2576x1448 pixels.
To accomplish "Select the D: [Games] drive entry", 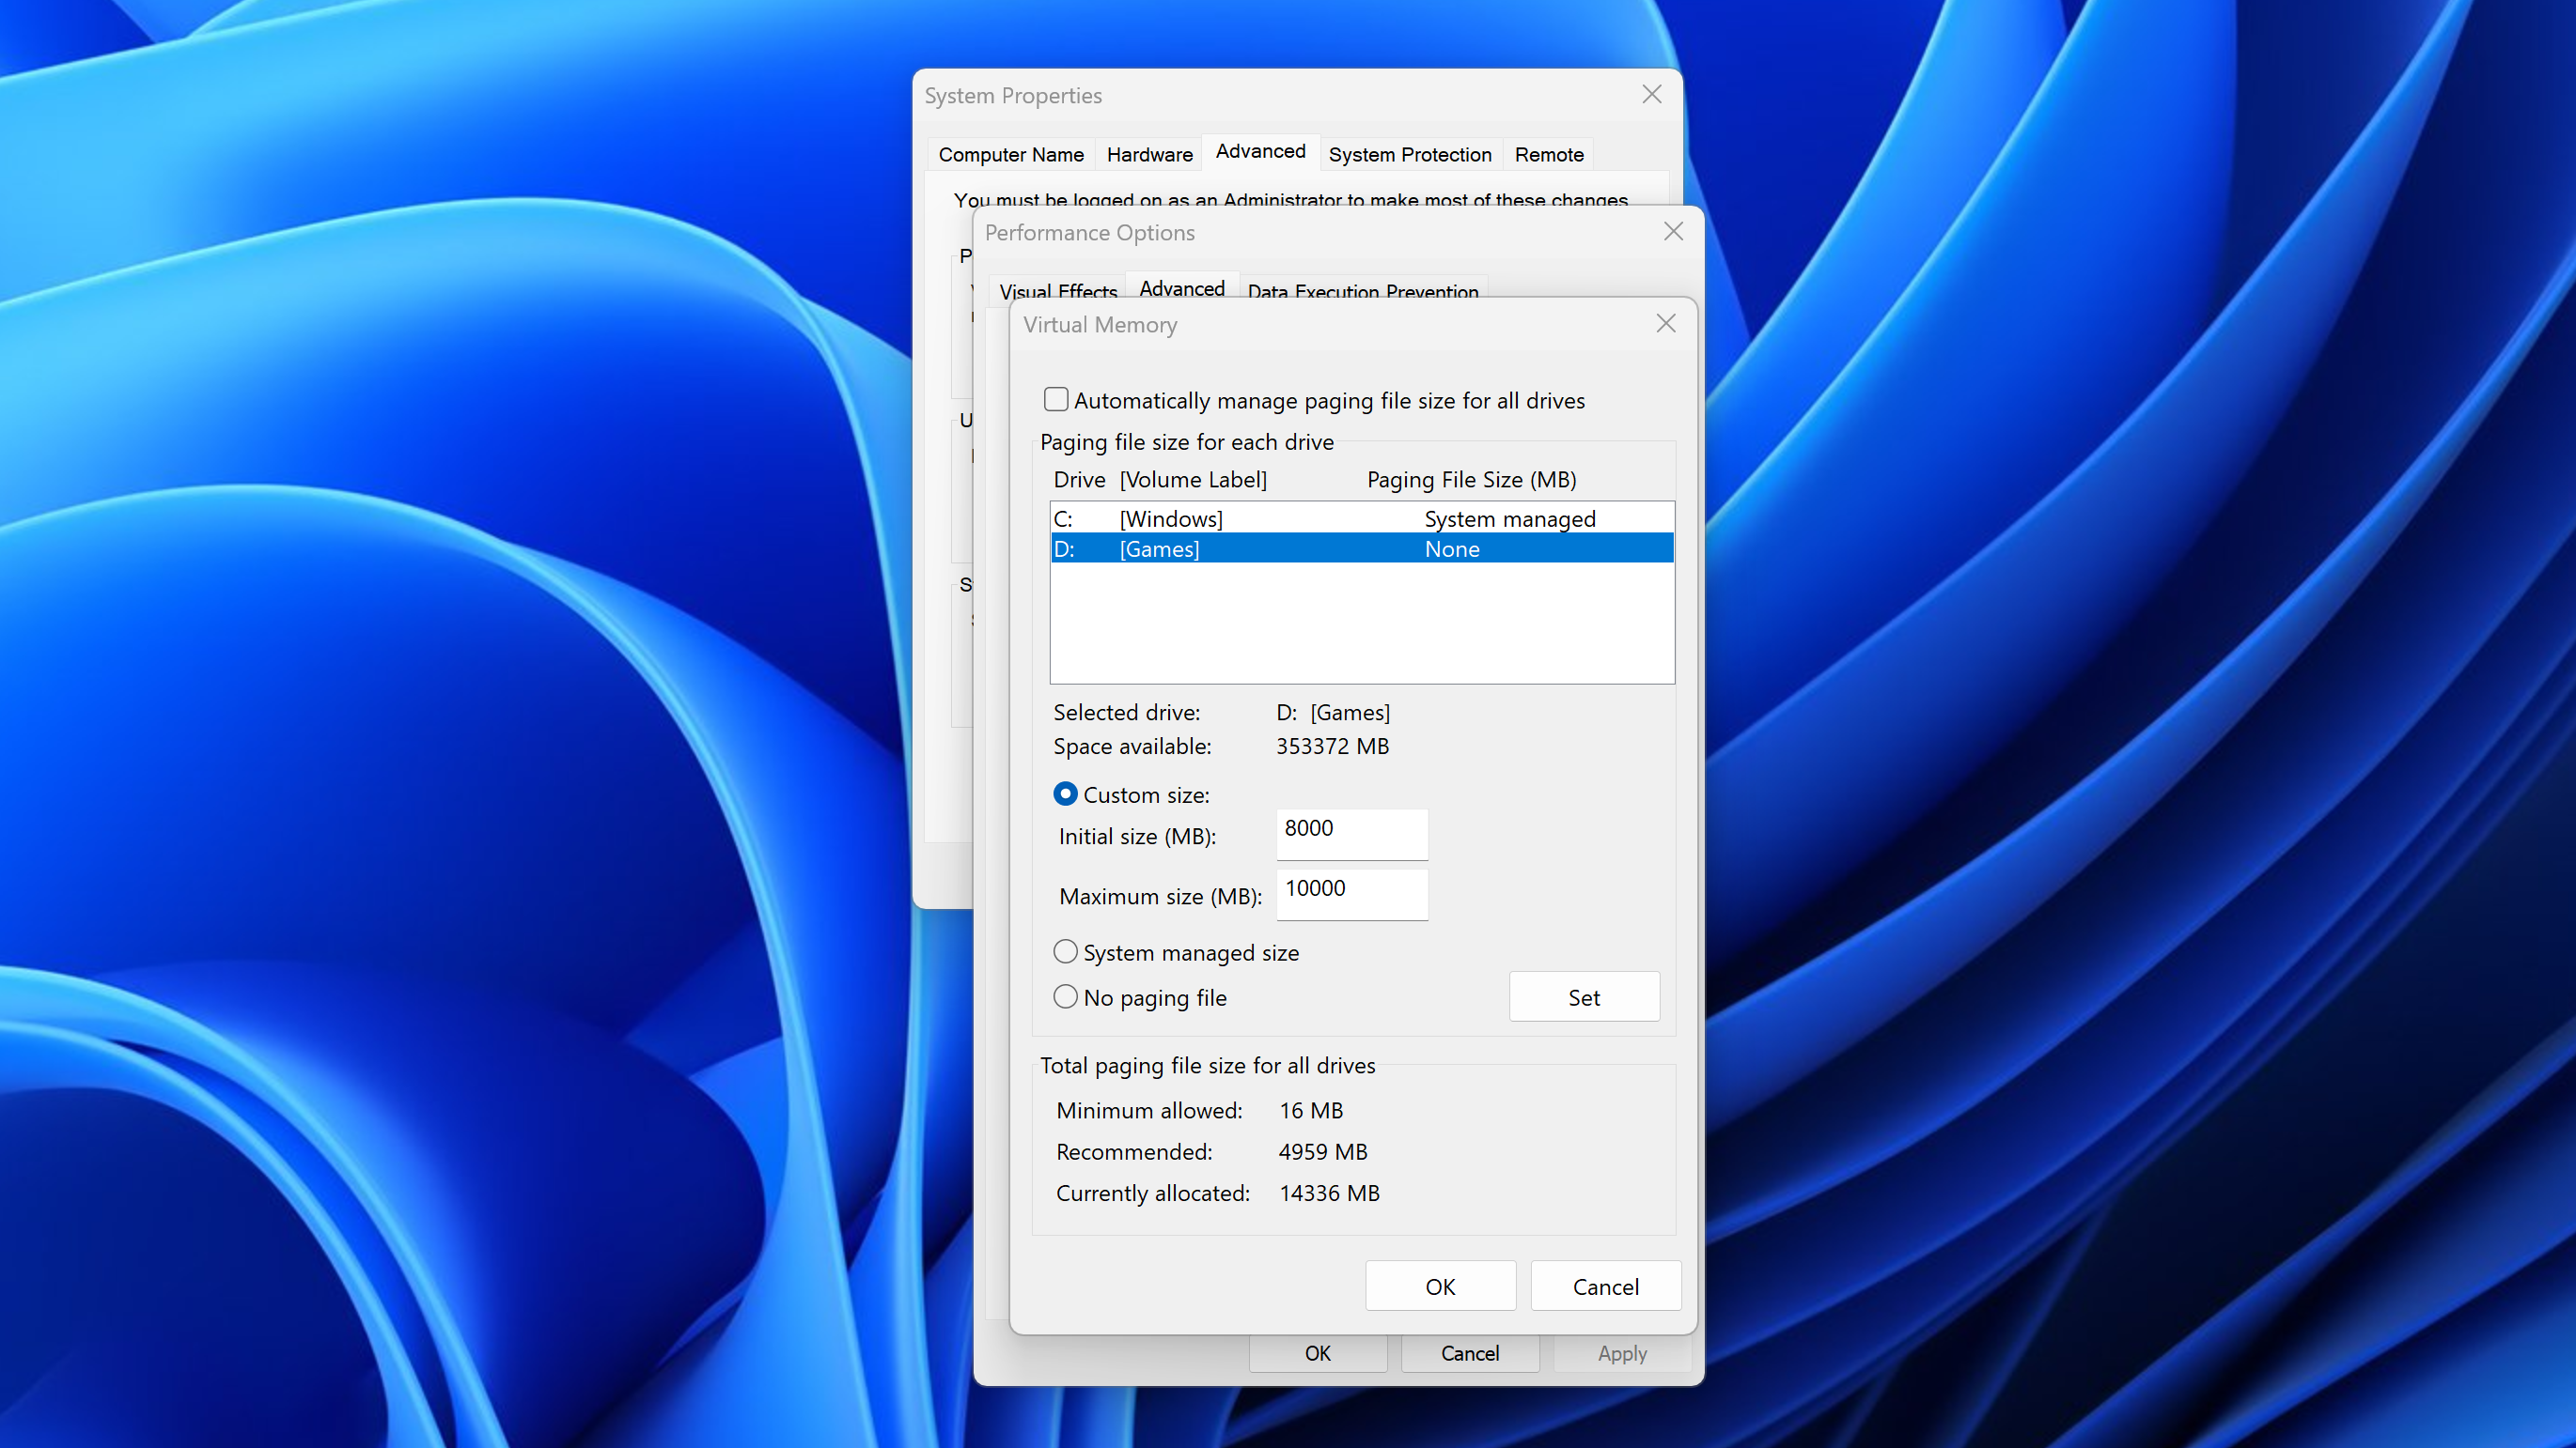I will click(1300, 547).
